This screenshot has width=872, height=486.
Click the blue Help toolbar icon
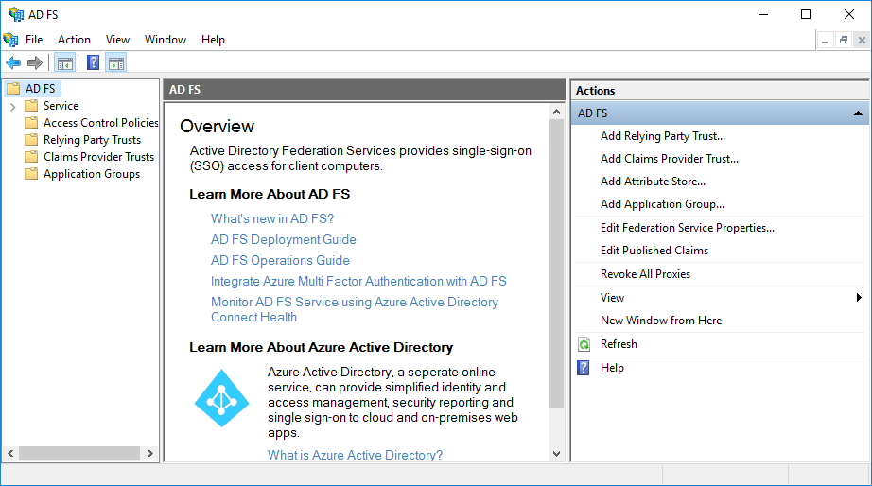coord(93,63)
